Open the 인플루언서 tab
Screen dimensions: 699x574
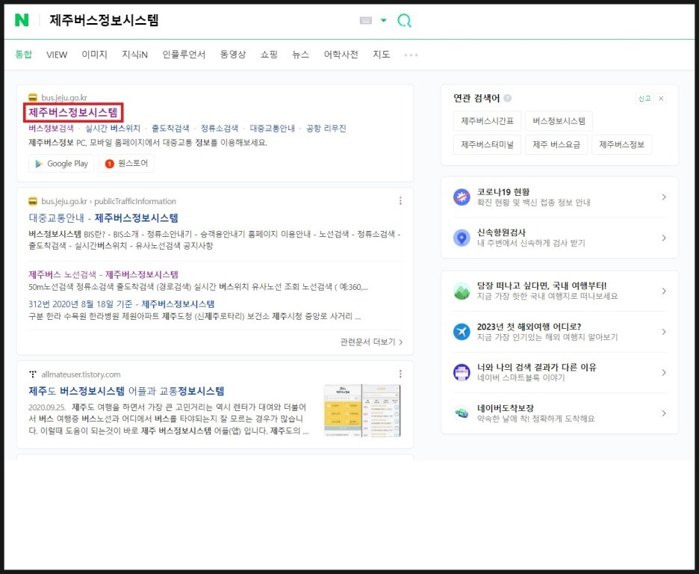coord(184,55)
